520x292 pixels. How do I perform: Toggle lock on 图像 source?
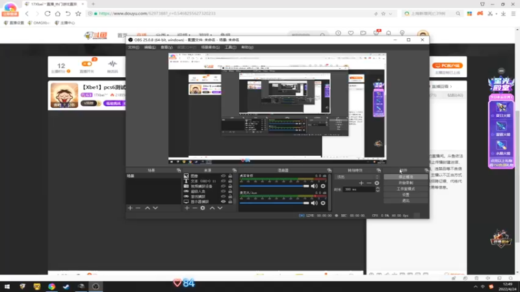tap(230, 176)
